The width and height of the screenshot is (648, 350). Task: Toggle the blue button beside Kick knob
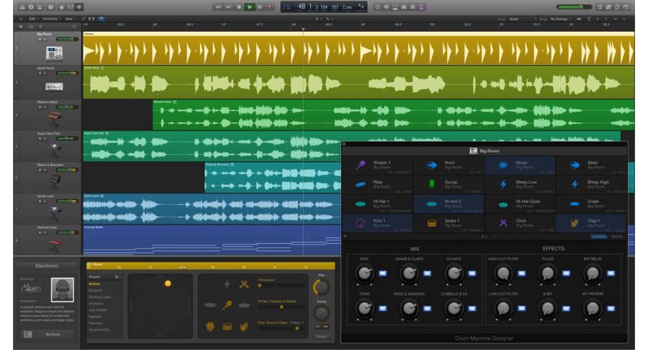point(382,273)
